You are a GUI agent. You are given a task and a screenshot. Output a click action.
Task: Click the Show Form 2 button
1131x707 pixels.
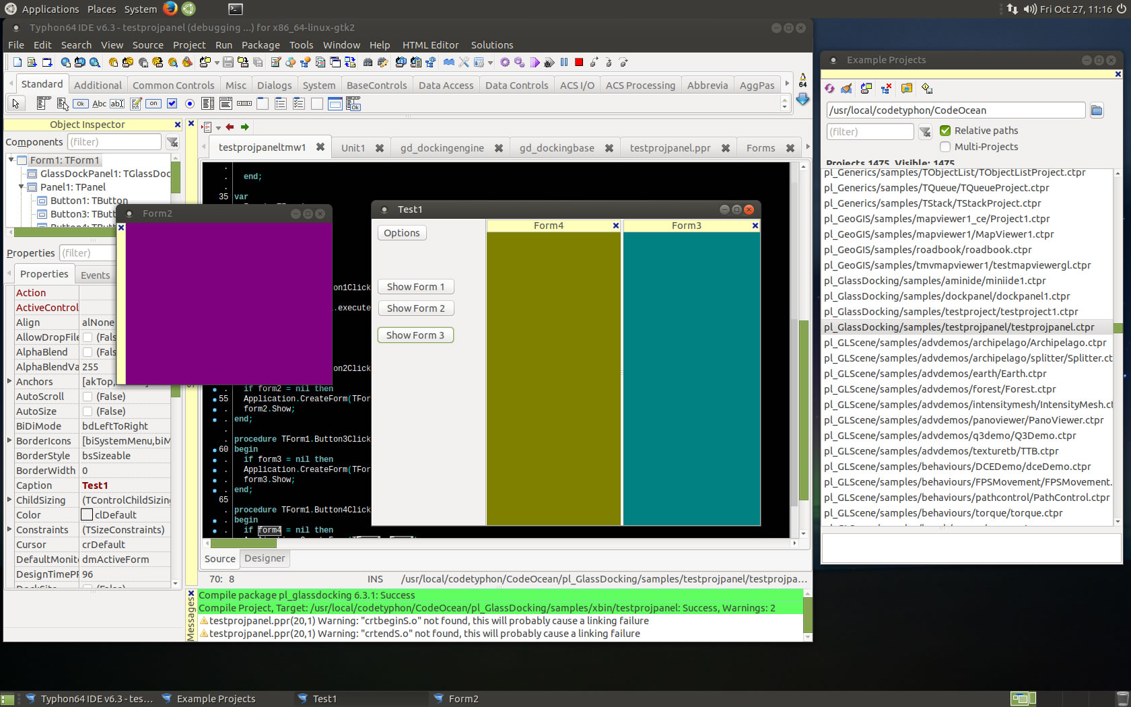[415, 308]
